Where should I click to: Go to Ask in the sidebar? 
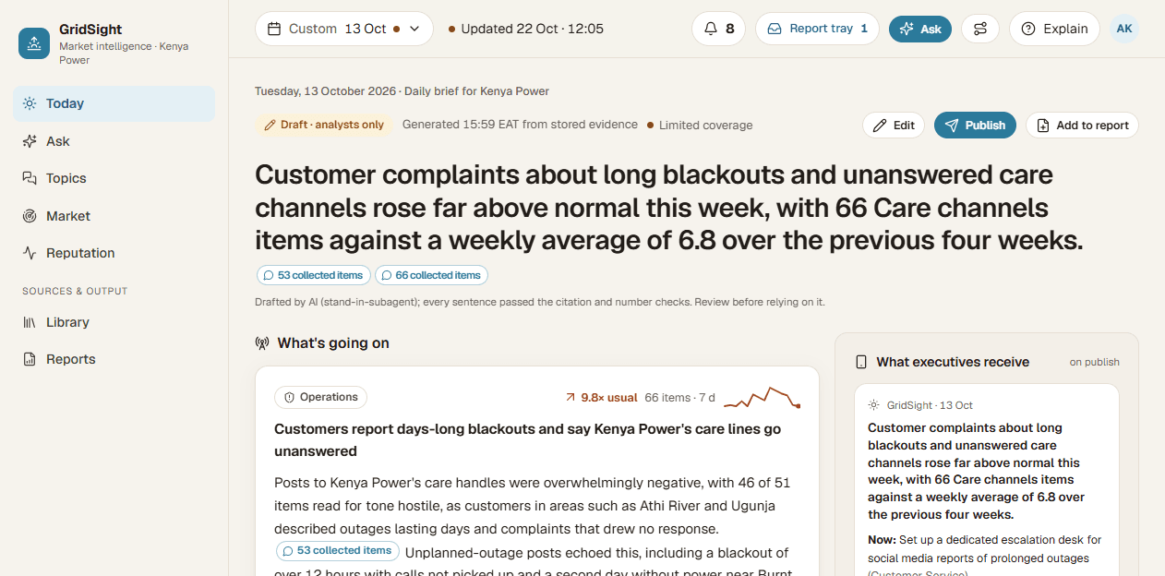114,141
